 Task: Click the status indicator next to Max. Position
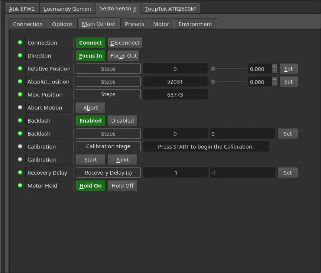point(20,94)
